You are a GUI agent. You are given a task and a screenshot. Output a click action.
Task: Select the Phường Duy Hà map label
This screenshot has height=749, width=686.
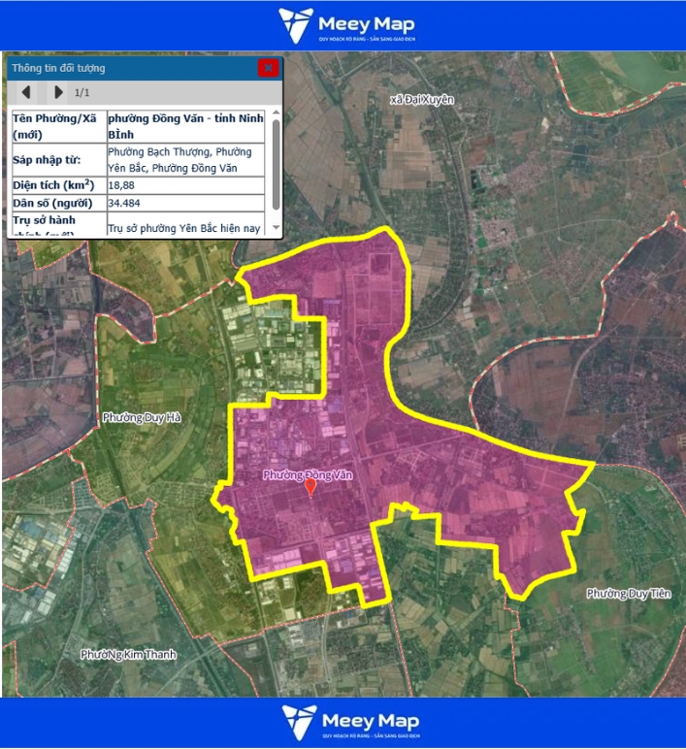(142, 417)
